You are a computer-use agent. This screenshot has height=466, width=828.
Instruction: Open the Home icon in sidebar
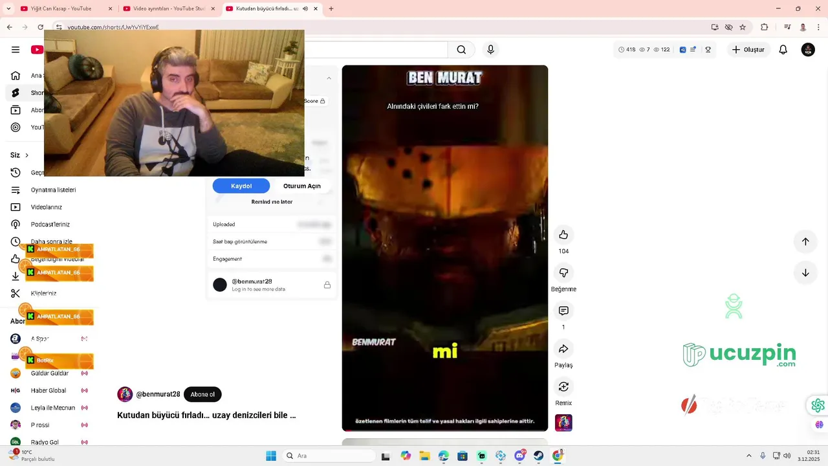click(x=16, y=76)
